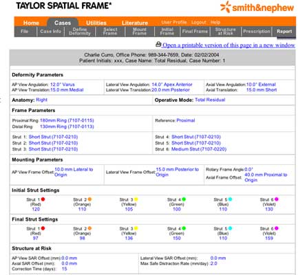The width and height of the screenshot is (307, 275).
Task: Open the Utilities tab
Action: tap(96, 23)
